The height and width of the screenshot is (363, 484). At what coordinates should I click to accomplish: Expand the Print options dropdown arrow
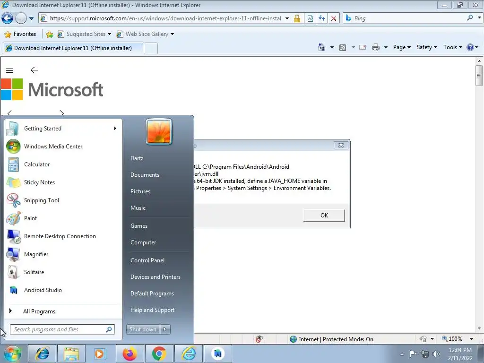click(x=386, y=47)
